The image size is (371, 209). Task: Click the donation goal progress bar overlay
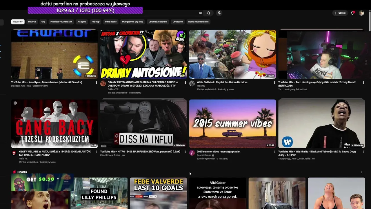pos(85,10)
